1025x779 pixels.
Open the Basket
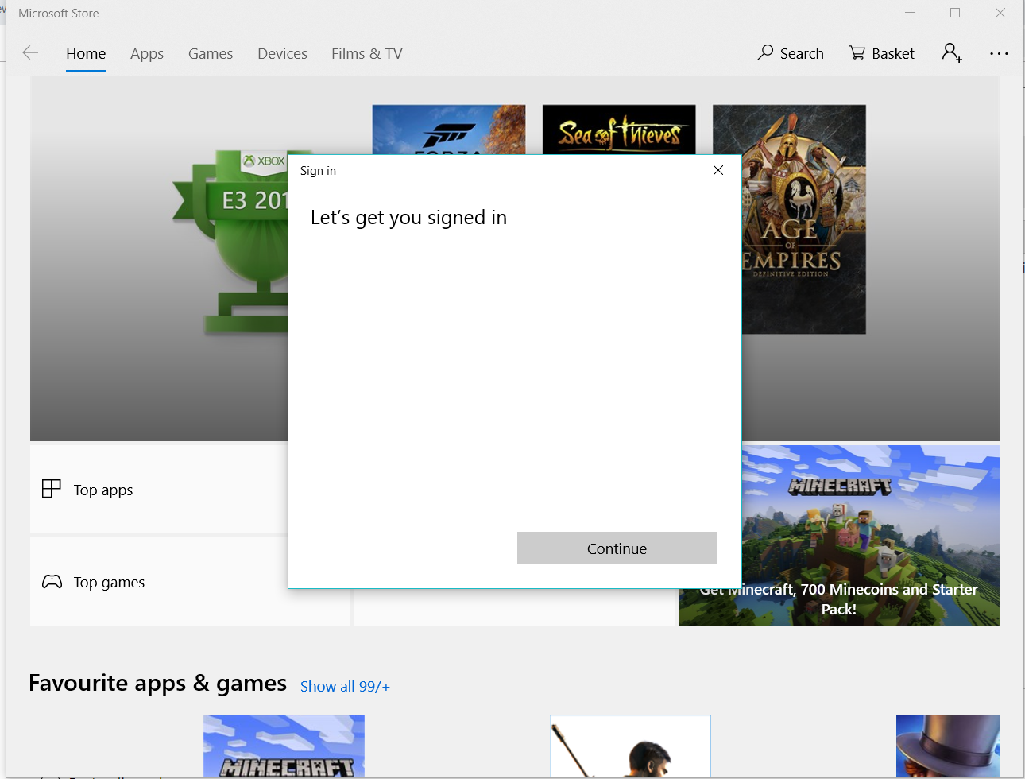point(882,53)
